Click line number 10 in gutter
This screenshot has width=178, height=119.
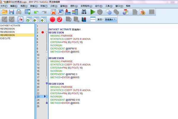pos(38,55)
